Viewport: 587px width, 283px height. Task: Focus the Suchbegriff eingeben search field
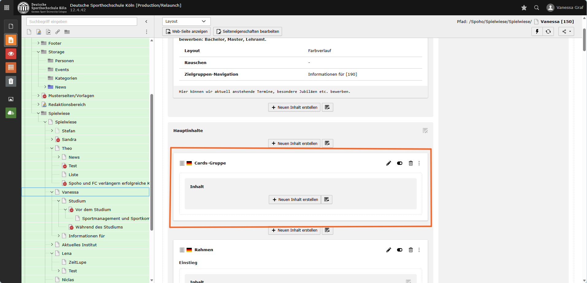(x=82, y=21)
